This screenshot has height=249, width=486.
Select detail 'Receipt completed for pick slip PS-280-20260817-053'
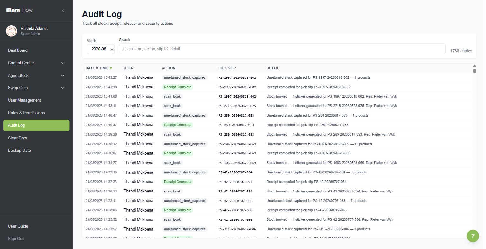307,125
